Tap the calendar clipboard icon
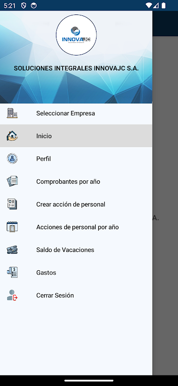This screenshot has width=178, height=386. click(12, 227)
